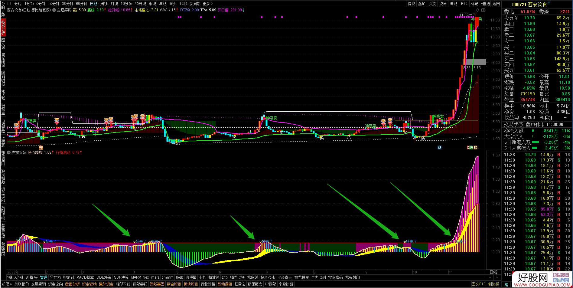Open 东财股吧 sidebar item

coord(3,213)
